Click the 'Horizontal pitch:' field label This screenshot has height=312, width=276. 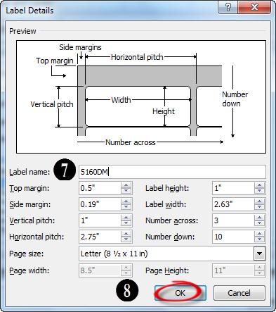click(x=37, y=237)
